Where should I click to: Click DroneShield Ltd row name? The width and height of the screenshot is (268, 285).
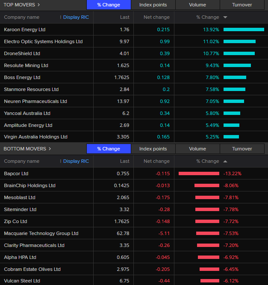click(x=22, y=53)
